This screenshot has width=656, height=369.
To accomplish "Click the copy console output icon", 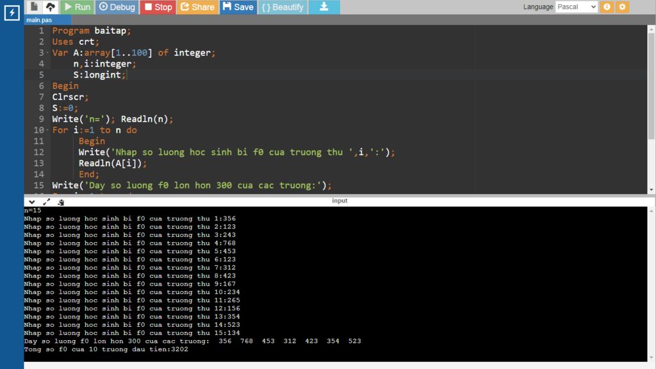I will [61, 202].
